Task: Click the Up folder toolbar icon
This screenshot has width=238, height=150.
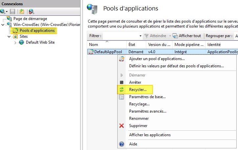Action: click(22, 11)
